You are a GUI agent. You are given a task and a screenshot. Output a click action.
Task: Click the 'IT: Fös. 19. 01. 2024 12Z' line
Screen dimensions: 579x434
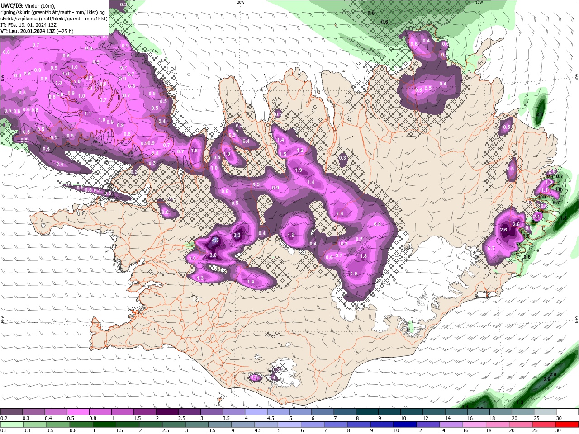tap(28, 25)
